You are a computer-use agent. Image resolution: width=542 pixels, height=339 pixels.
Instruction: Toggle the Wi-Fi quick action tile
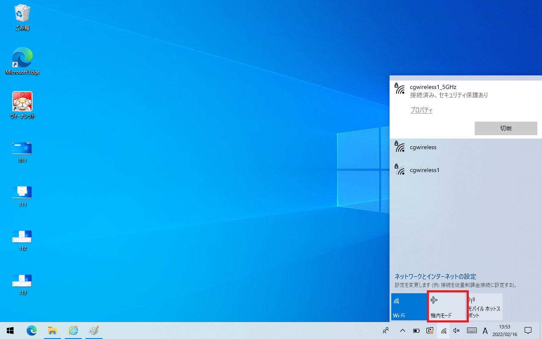(x=409, y=307)
